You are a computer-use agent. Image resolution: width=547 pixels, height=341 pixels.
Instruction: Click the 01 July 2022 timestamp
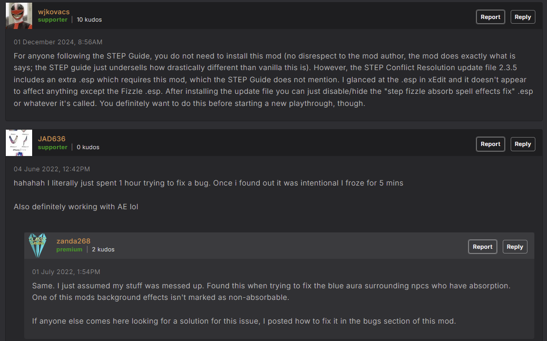coord(66,271)
